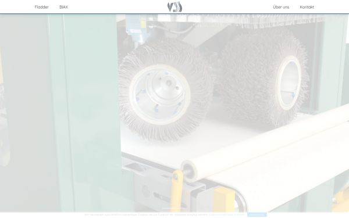Click the hero image of the brush machine

(174, 113)
